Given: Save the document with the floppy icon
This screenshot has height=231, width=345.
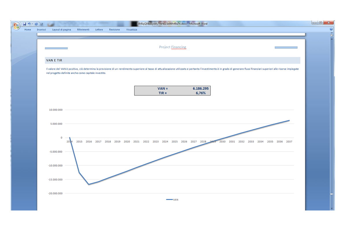Looking at the screenshot, I should (24, 24).
